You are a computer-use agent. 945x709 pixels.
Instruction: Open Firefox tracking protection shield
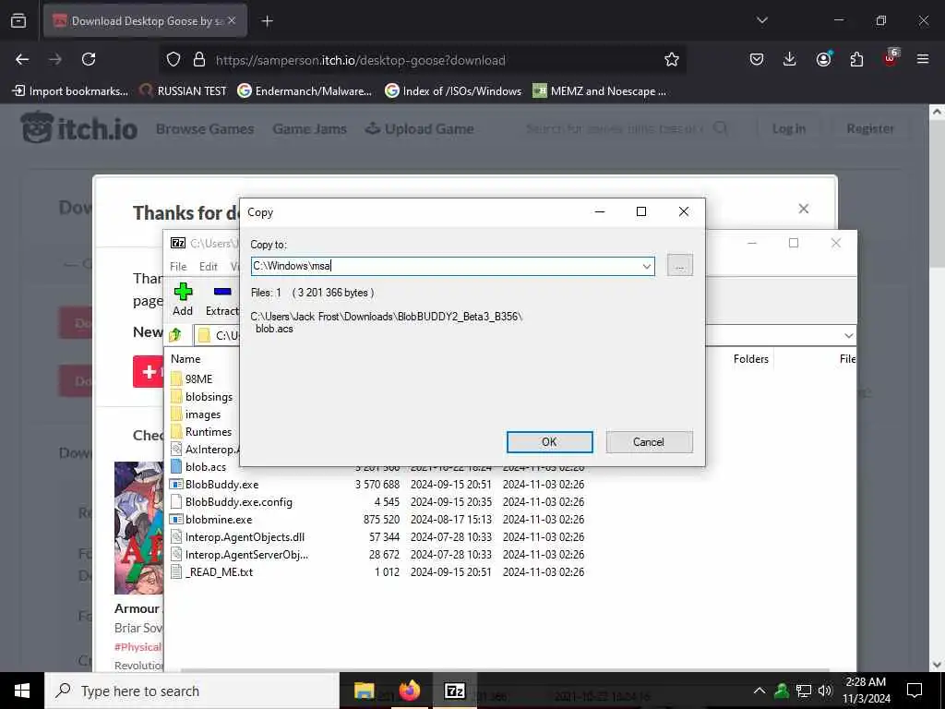173,59
